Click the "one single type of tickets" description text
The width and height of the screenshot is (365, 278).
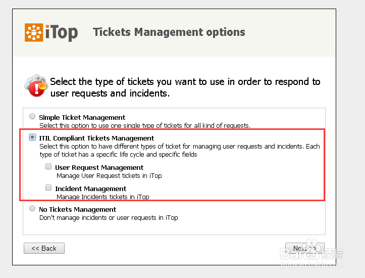(x=144, y=125)
